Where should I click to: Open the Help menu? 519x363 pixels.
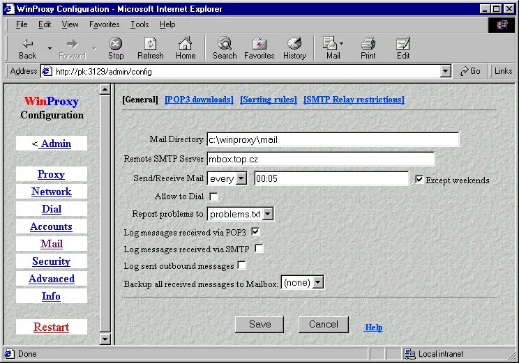pos(167,24)
